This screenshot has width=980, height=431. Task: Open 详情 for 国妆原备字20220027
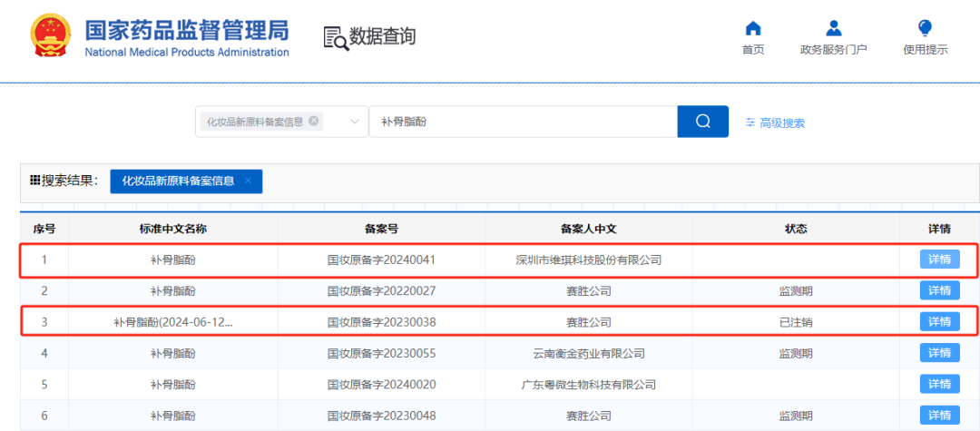coord(939,290)
